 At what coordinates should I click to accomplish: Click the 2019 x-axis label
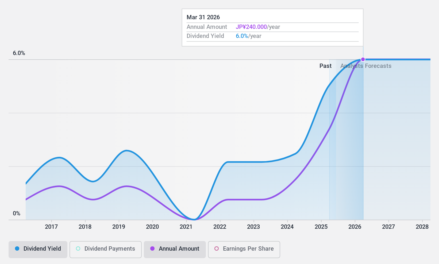click(119, 227)
